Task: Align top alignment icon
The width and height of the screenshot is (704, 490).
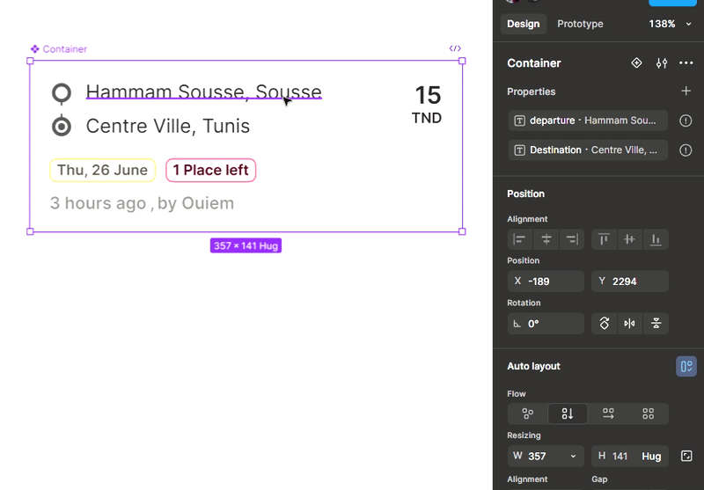Action: [x=604, y=239]
